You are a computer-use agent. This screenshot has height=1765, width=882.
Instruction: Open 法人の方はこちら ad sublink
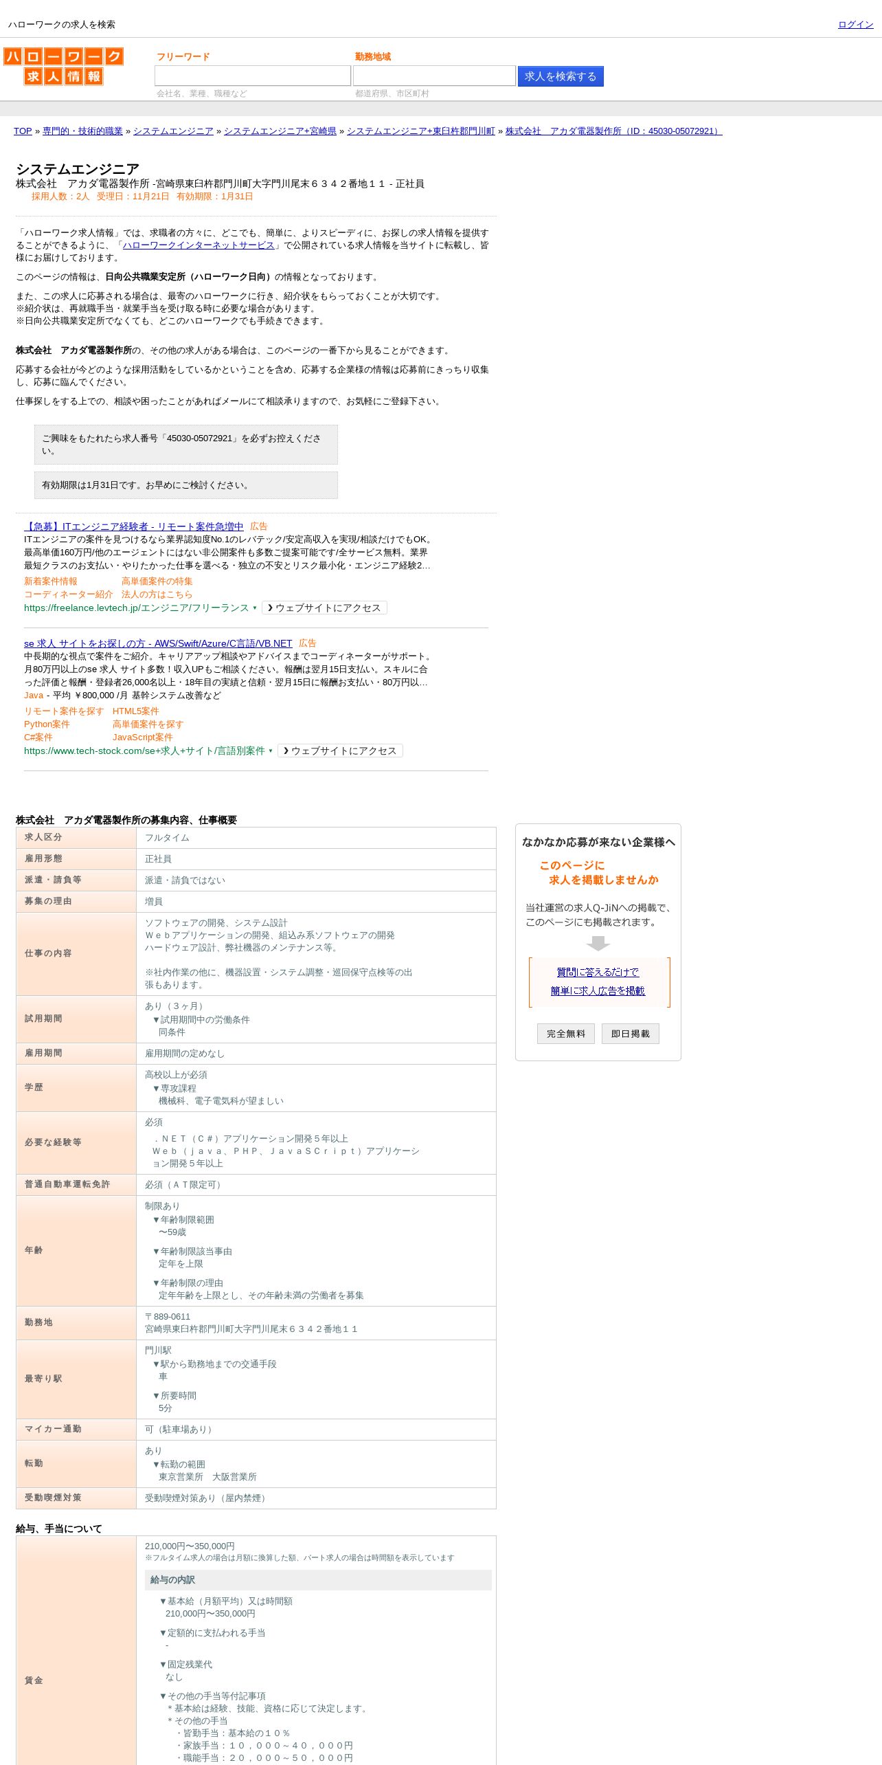[x=157, y=595]
